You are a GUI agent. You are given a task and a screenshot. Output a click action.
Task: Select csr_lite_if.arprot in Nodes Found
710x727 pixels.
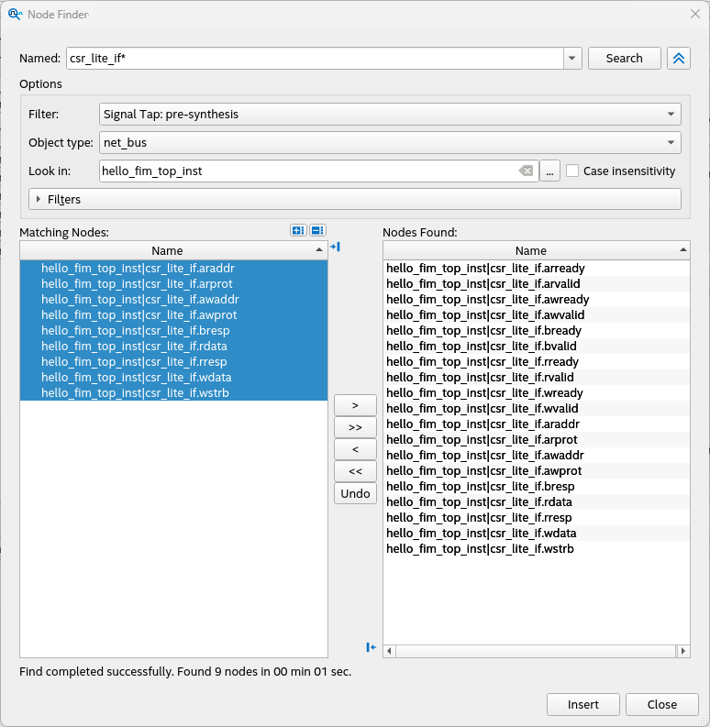tap(537, 439)
